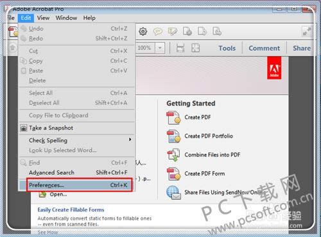Viewport: 321px width, 237px height.
Task: Open the zoom level dropdown arrow
Action: pyautogui.click(x=160, y=48)
